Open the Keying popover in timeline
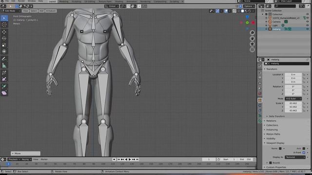This screenshot has width=312, height=175. click(x=26, y=159)
